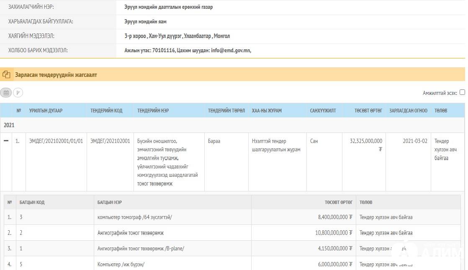Open invitation ЭМДЕГ/202102001/01/01
The width and height of the screenshot is (468, 270).
[x=56, y=141]
